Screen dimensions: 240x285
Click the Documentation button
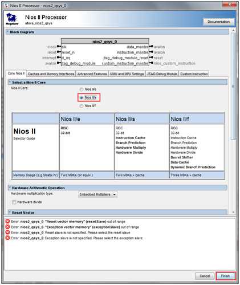218,22
